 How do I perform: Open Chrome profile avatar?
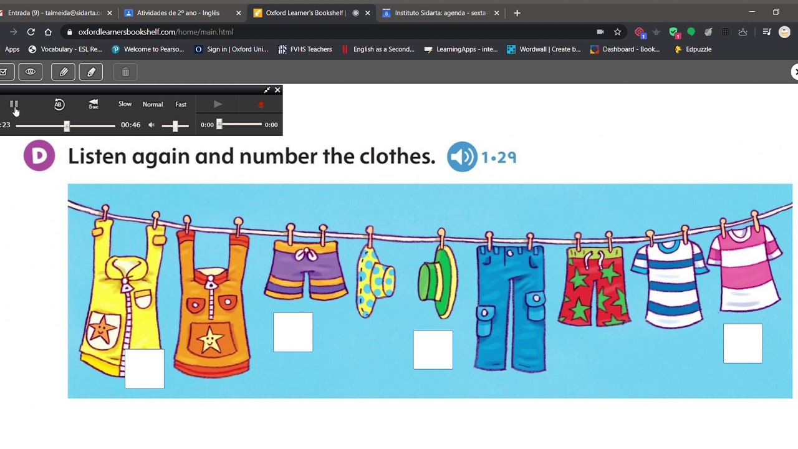785,32
